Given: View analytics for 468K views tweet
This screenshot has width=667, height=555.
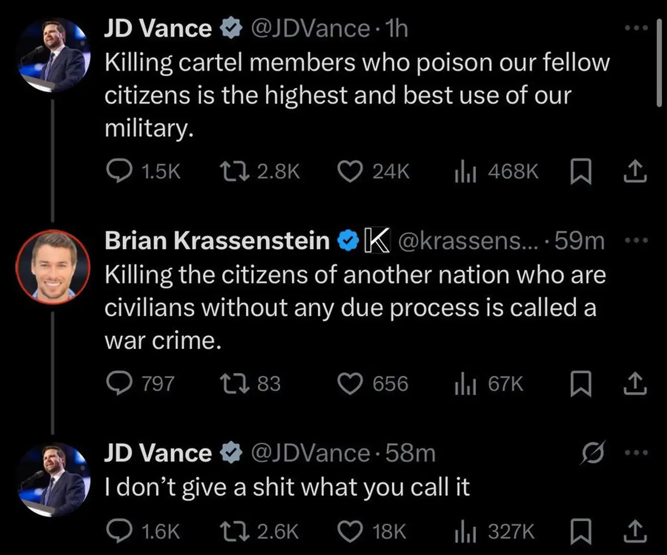Looking at the screenshot, I should (465, 171).
